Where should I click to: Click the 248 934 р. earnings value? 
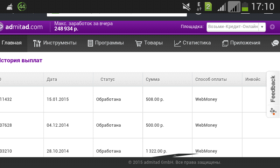click(x=66, y=29)
